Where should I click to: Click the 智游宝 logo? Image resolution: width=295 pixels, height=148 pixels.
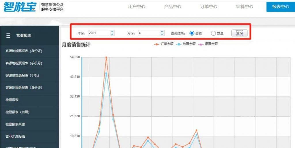pos(20,7)
